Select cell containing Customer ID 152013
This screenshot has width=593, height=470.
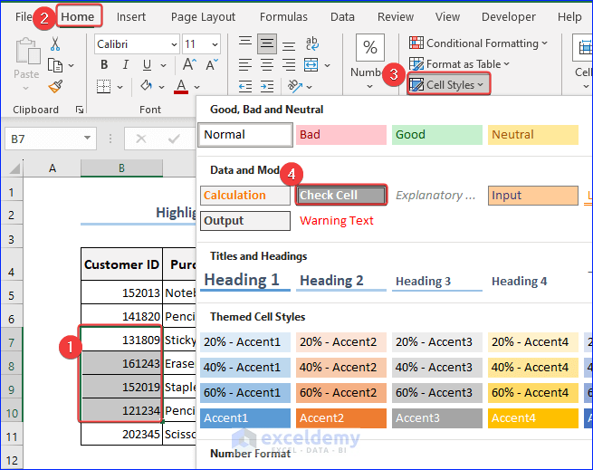121,293
